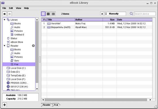This screenshot has width=158, height=109.
Task: Click the 551.8 KB size cell
Action: coord(110,27)
